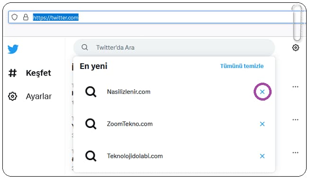309x179 pixels.
Task: Select recent search Teknolojidolabi.com
Action: pos(135,156)
